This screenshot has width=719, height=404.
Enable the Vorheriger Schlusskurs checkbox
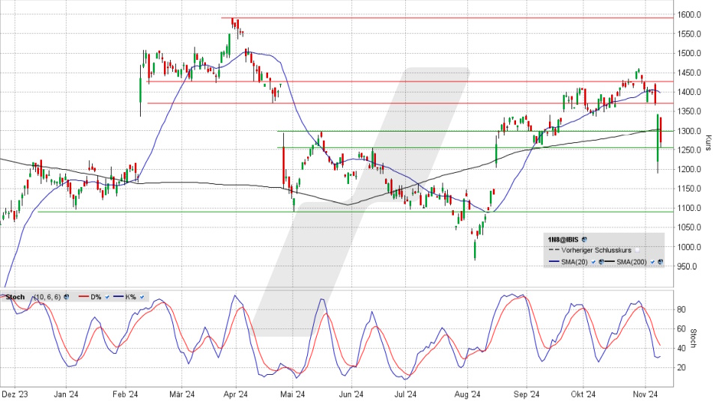click(637, 251)
